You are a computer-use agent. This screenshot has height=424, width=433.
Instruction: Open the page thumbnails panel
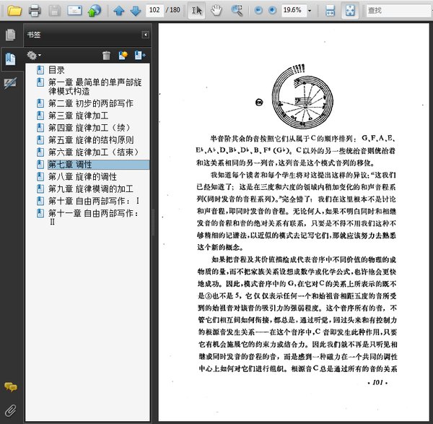pyautogui.click(x=10, y=35)
